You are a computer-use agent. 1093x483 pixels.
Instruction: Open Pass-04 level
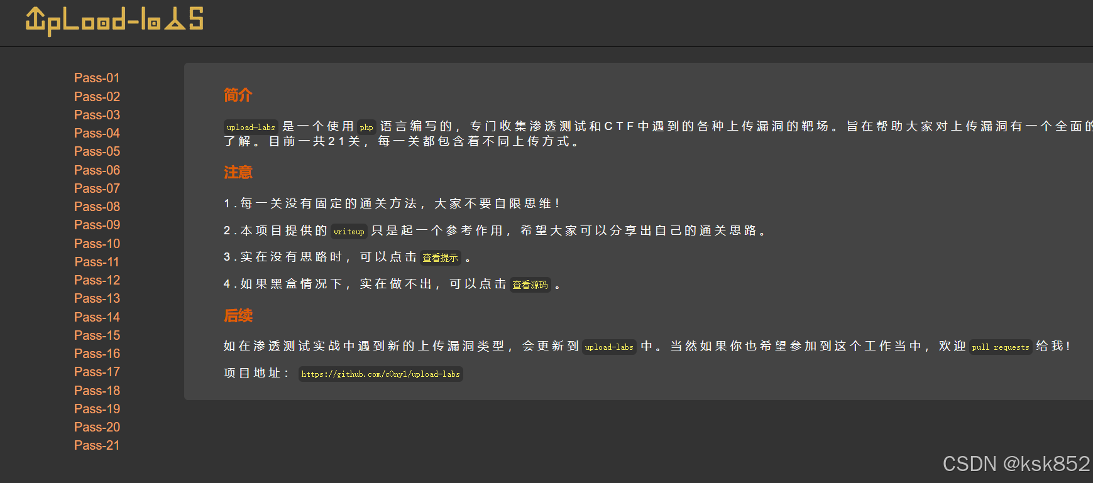[x=97, y=133]
